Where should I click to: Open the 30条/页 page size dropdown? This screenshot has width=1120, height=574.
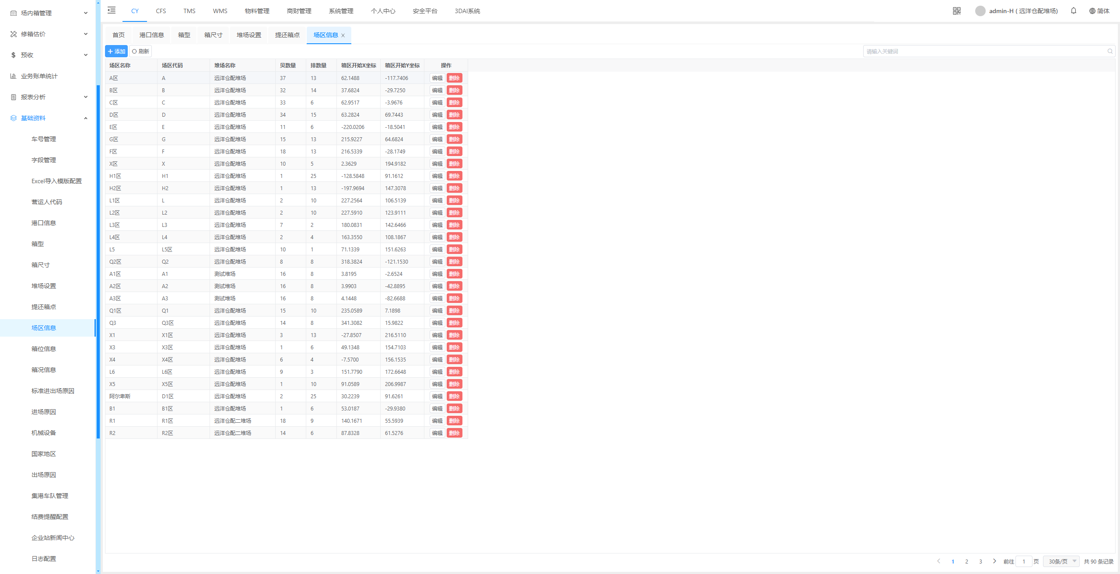(1061, 561)
